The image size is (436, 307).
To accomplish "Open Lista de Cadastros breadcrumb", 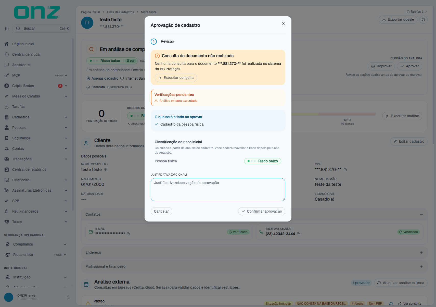I will (x=120, y=12).
